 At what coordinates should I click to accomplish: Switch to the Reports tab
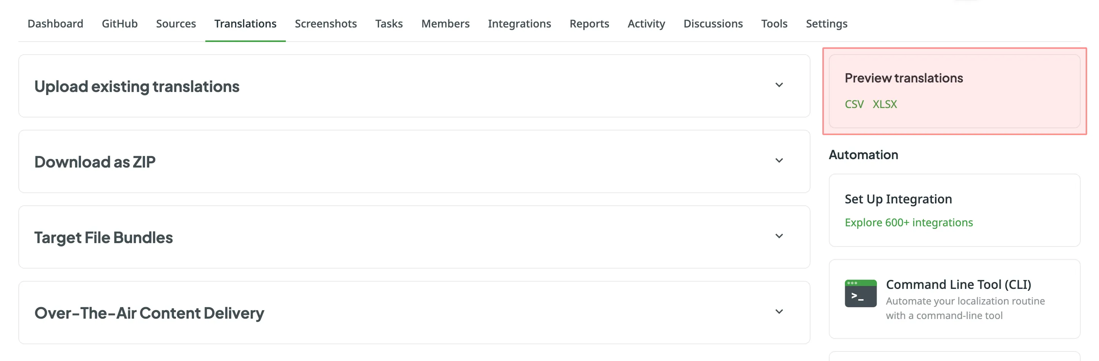click(589, 24)
